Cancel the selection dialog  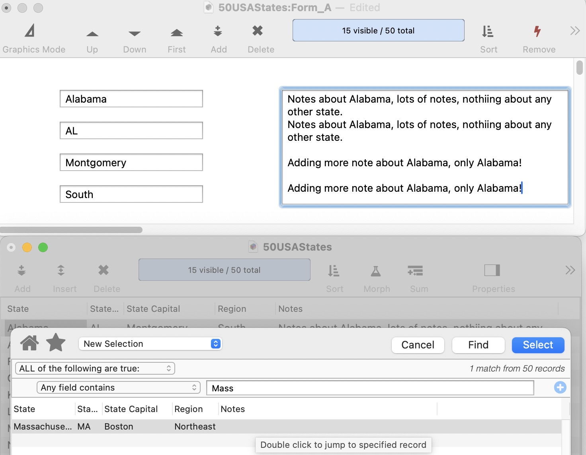click(x=418, y=345)
